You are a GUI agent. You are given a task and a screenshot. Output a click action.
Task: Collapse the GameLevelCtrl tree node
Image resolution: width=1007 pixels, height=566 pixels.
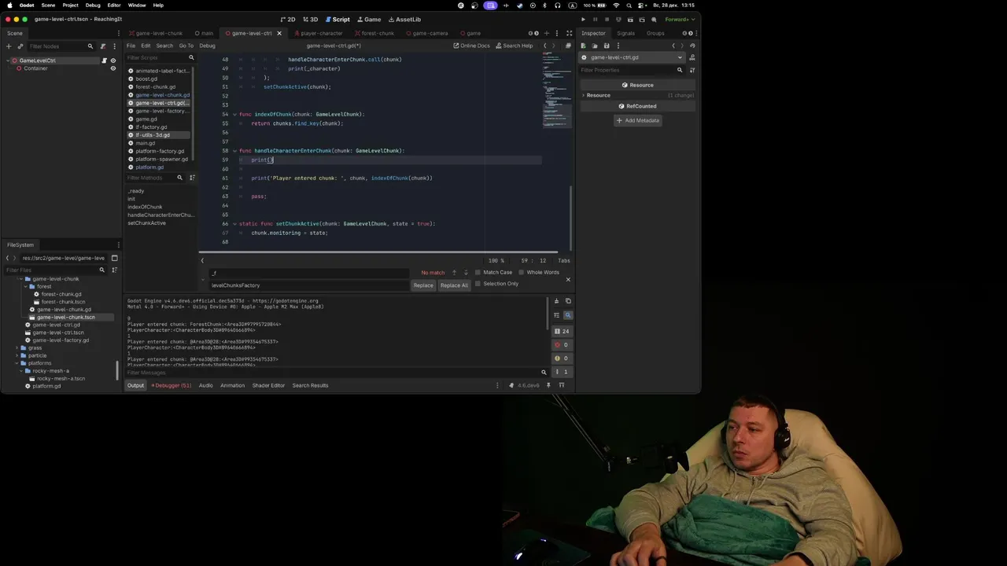(x=9, y=61)
